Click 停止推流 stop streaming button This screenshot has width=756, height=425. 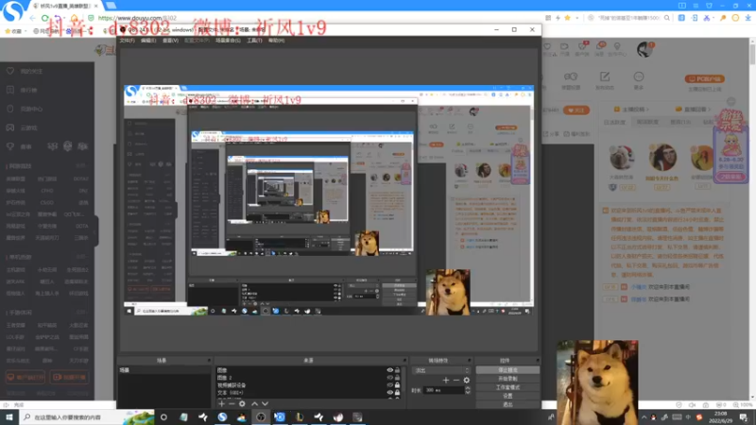click(x=507, y=370)
